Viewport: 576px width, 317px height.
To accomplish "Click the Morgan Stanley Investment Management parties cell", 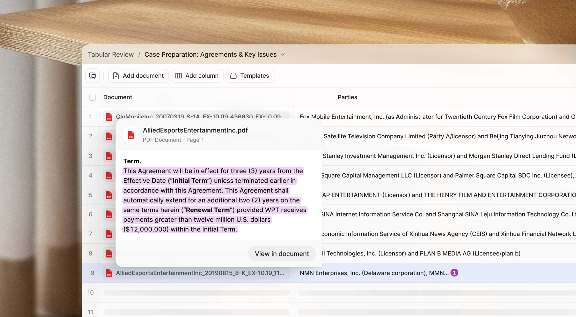I will tap(449, 156).
